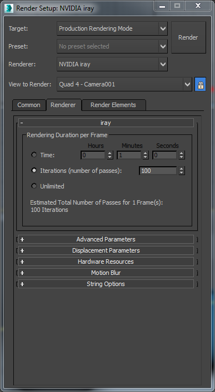Screen dimensions: 215x392
Task: Expand the Motion Blur rollout
Action: pos(106,273)
